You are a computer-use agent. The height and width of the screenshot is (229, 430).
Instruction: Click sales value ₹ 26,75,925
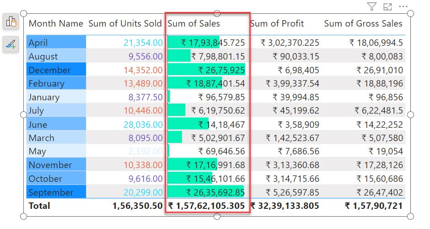221,70
